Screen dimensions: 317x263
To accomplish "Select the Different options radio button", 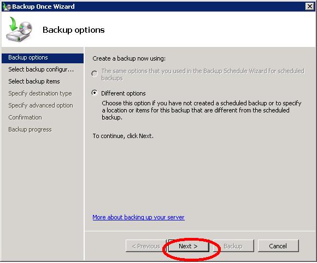I will click(x=95, y=93).
